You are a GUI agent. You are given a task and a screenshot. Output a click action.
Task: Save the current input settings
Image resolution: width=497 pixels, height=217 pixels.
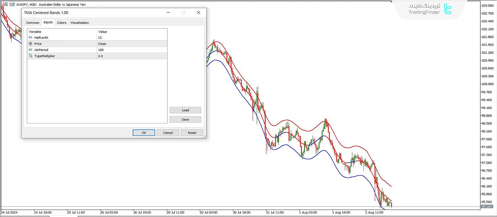(x=185, y=119)
